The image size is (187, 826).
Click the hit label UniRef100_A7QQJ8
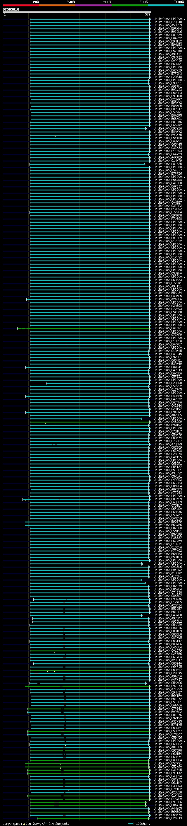click(168, 22)
